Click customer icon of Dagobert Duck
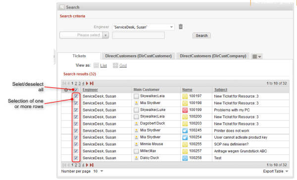Image resolution: width=297 pixels, height=180 pixels. [x=136, y=124]
